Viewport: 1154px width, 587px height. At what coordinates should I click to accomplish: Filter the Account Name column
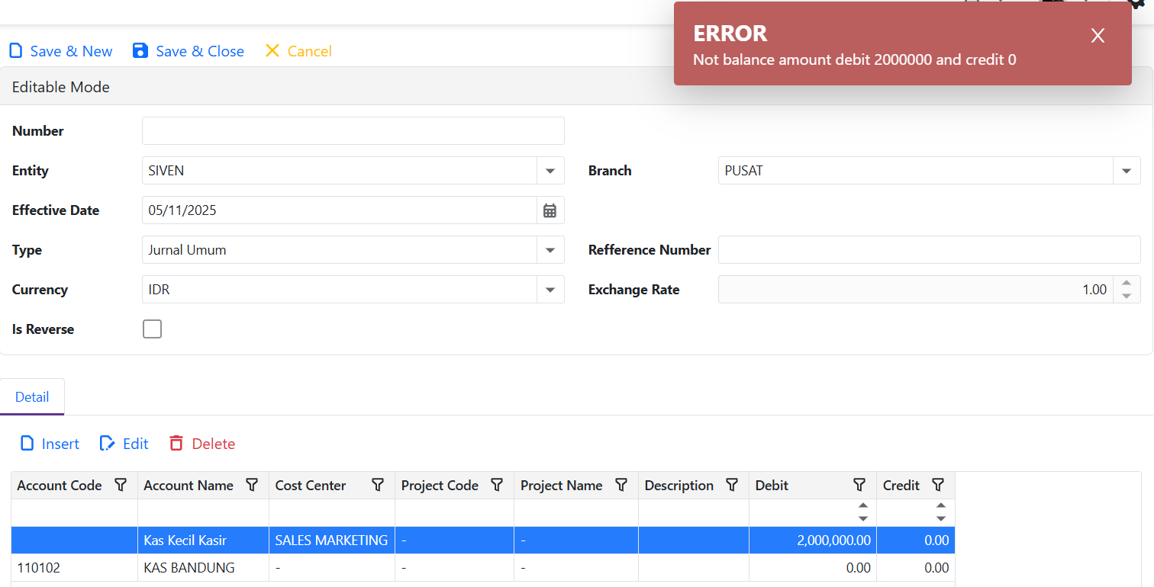252,486
